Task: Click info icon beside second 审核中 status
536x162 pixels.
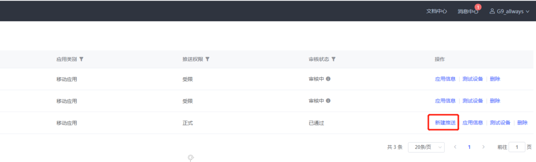Action: [x=328, y=101]
